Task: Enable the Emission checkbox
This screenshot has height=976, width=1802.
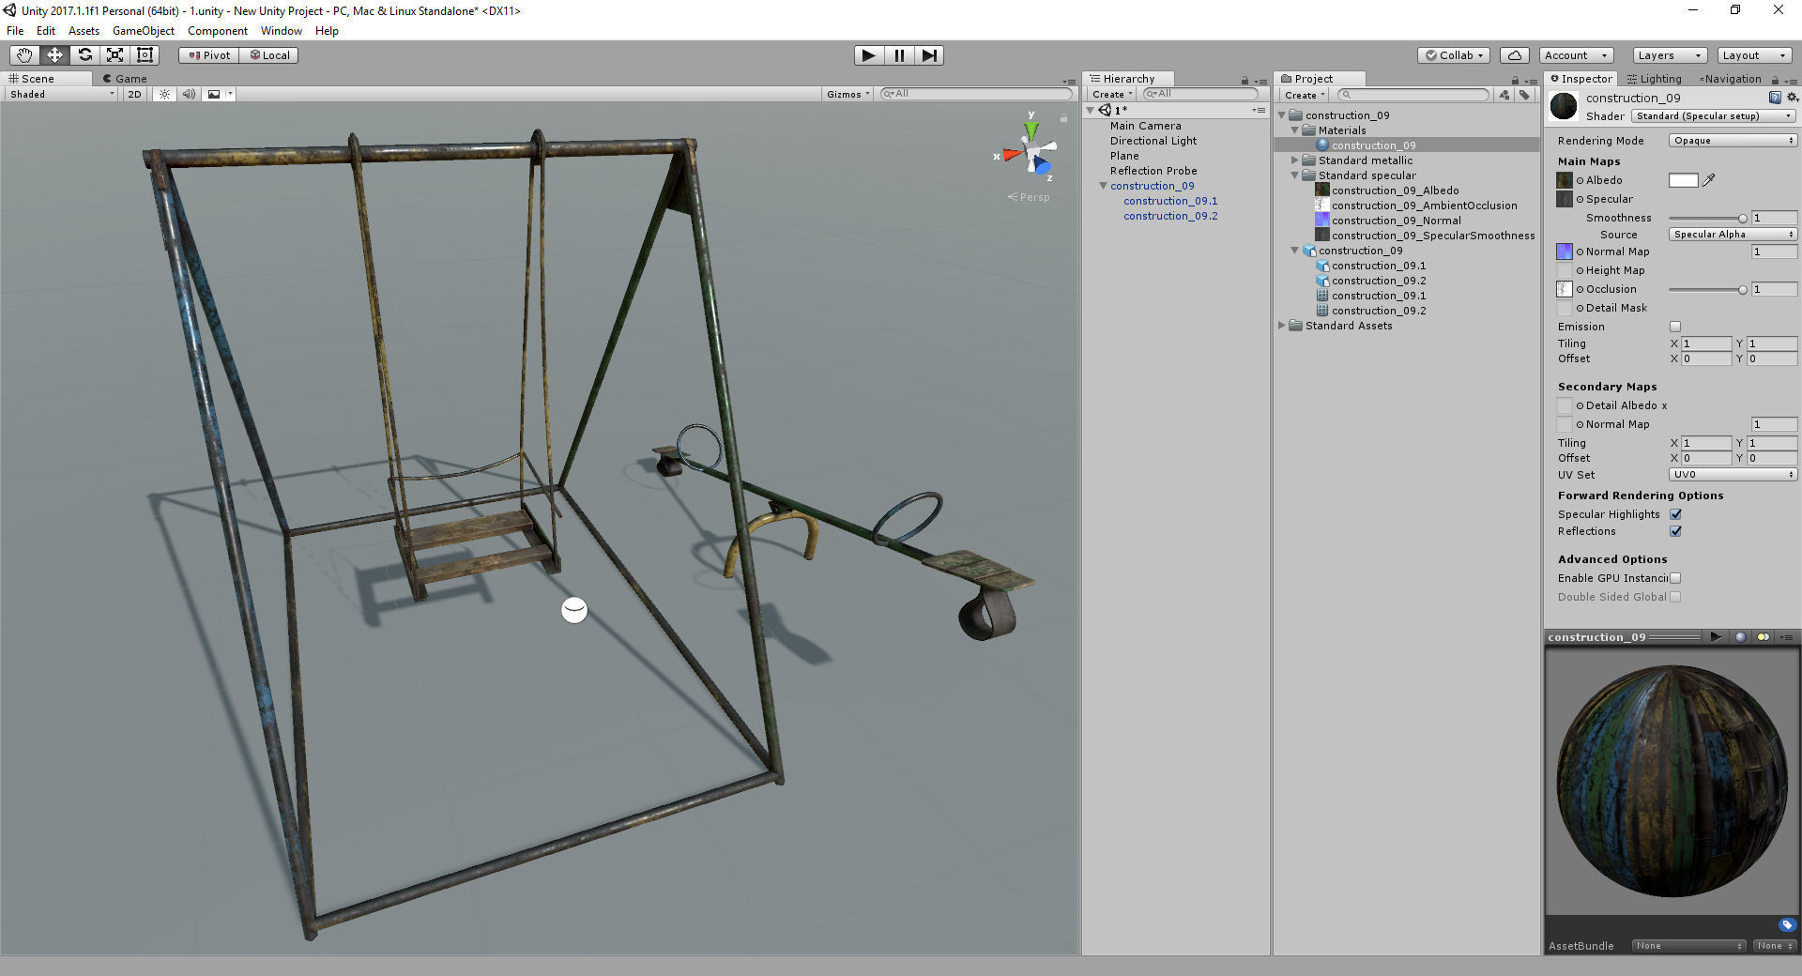Action: (x=1675, y=327)
